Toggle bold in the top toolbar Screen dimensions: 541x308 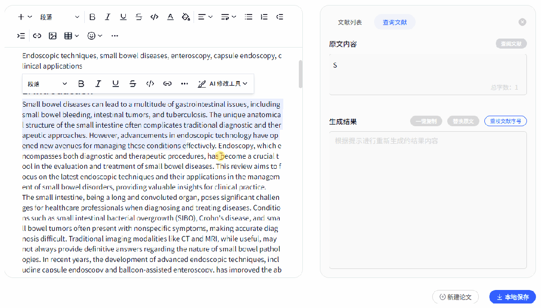92,17
